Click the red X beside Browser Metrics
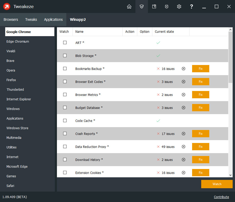The image size is (235, 202). coord(158,95)
